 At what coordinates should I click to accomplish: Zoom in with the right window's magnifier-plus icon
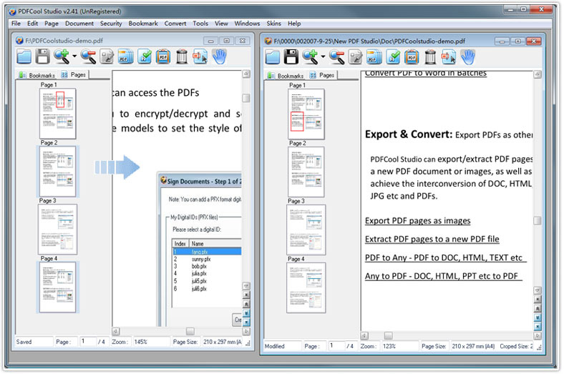pyautogui.click(x=311, y=57)
